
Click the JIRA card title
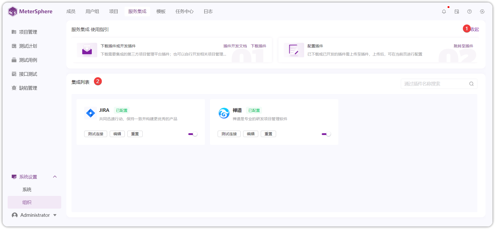(x=104, y=110)
